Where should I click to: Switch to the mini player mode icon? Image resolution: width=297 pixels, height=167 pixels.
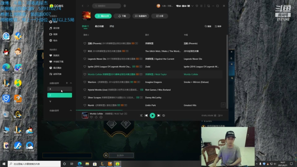(209, 6)
